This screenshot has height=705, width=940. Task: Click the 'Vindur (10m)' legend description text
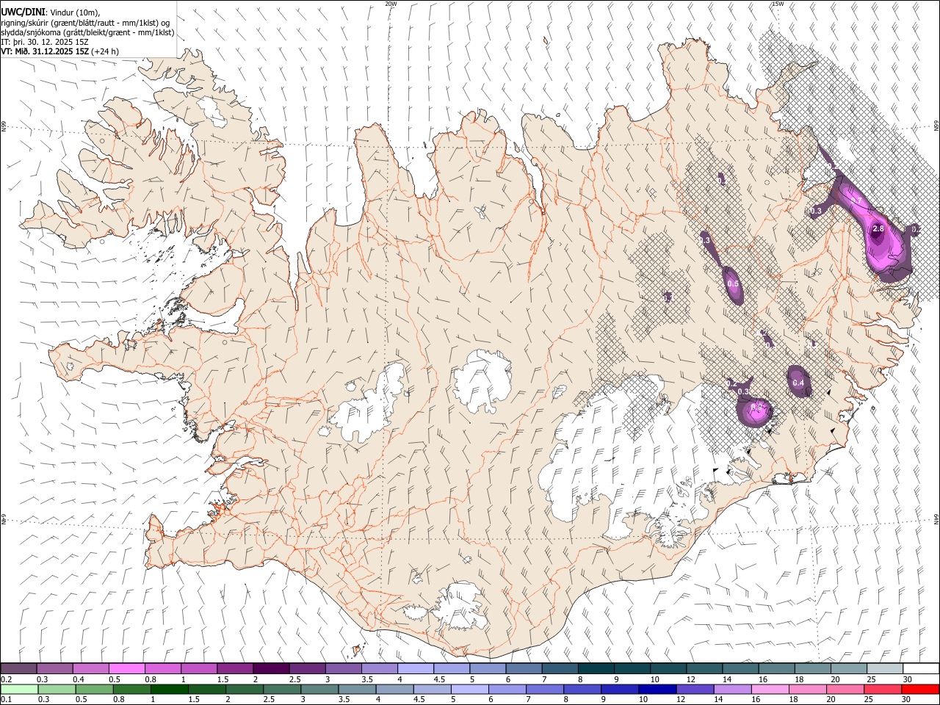(x=74, y=12)
